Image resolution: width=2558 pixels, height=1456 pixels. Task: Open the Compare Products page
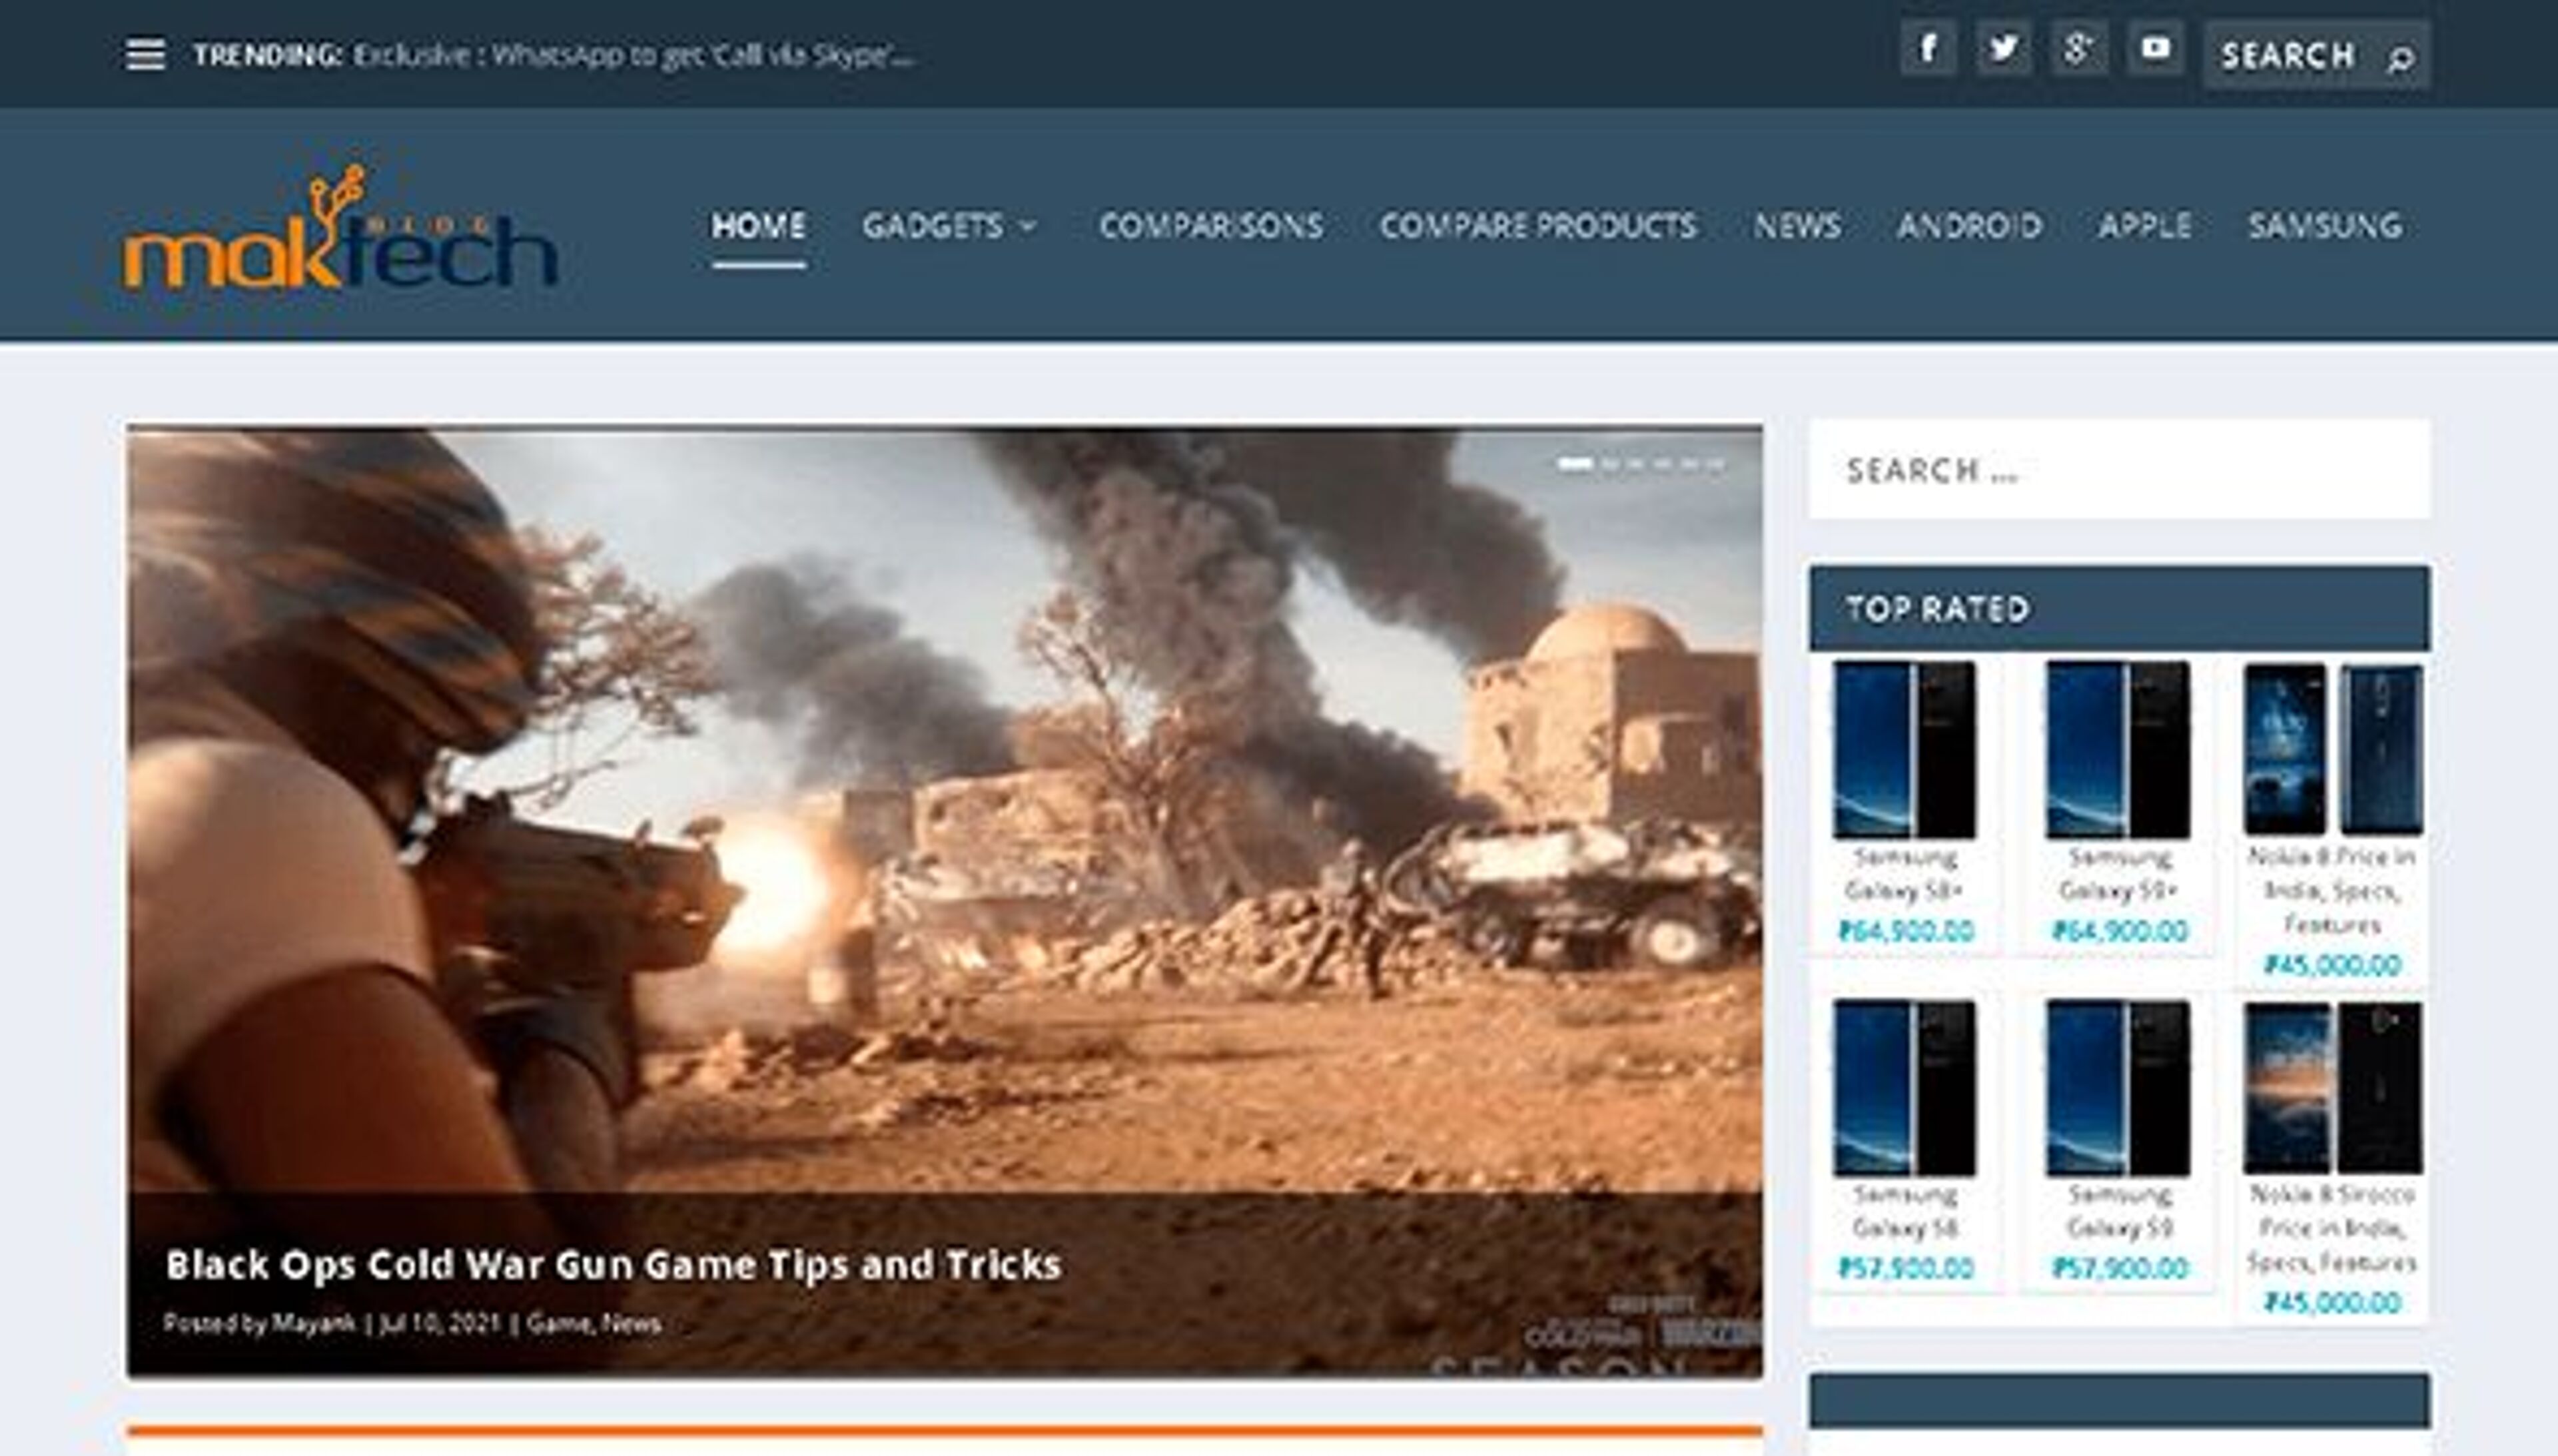pyautogui.click(x=1538, y=226)
